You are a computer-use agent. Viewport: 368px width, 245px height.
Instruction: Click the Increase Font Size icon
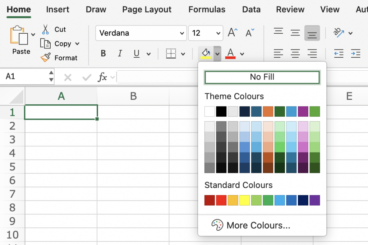pyautogui.click(x=233, y=33)
